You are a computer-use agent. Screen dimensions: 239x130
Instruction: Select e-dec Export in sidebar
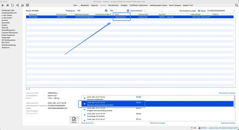[x=7, y=18]
